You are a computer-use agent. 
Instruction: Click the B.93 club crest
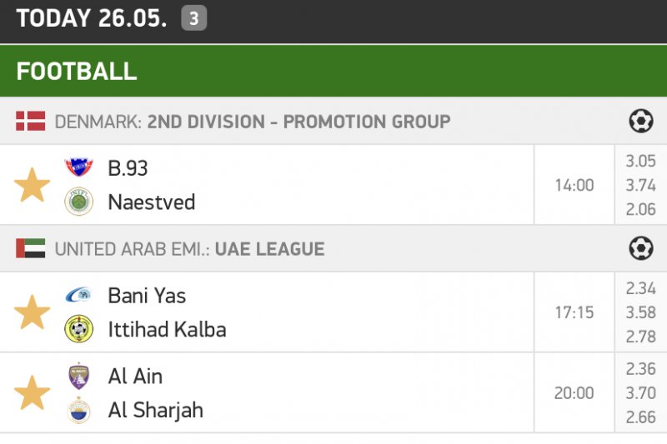[78, 167]
